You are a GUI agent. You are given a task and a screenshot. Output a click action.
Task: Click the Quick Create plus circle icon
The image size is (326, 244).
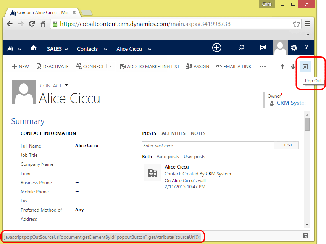[217, 48]
